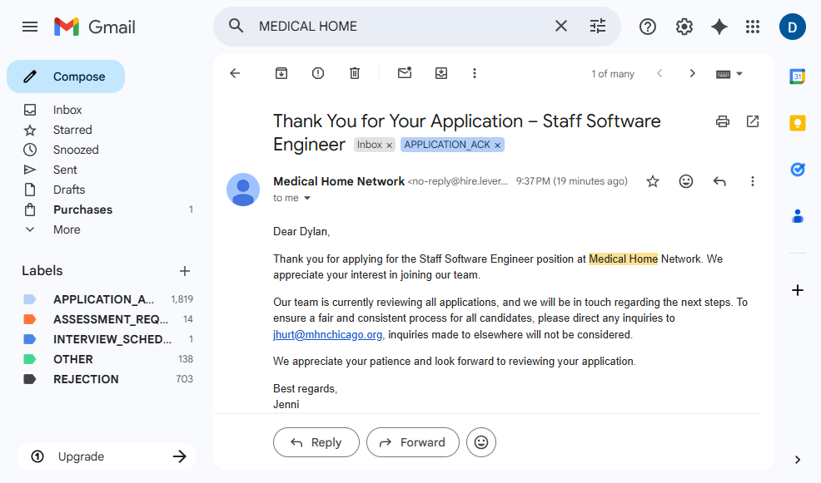Star the Medical Home Network message
This screenshot has height=483, width=821.
pyautogui.click(x=653, y=181)
